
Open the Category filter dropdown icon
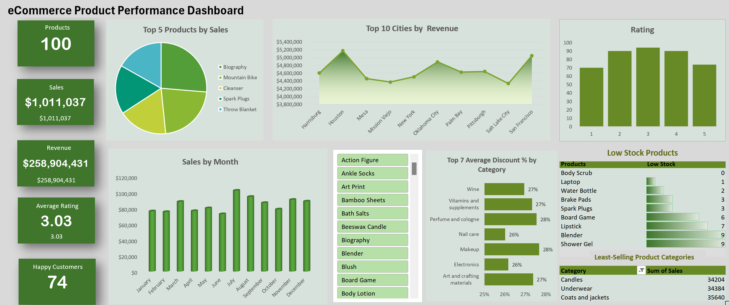tap(641, 270)
